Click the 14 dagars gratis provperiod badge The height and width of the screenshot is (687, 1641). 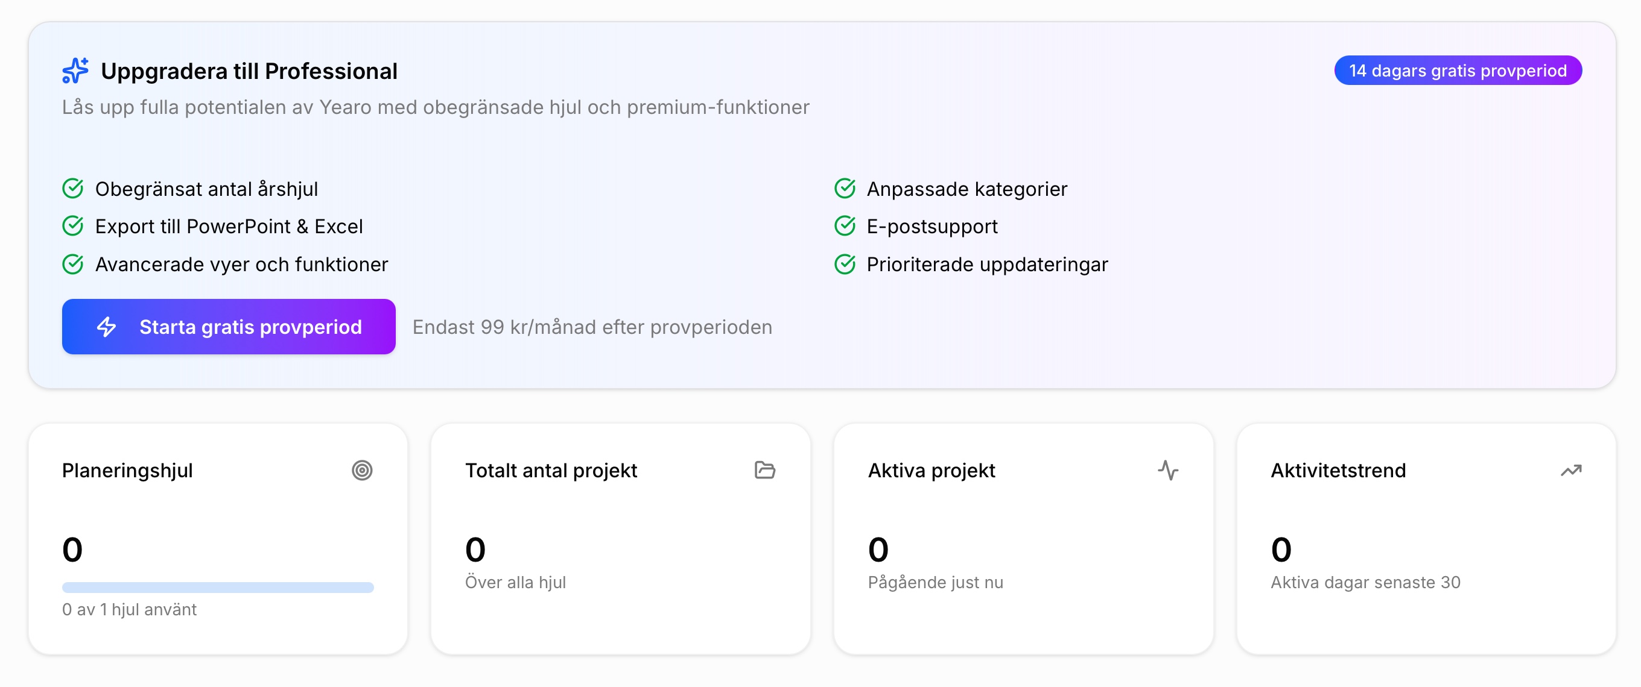1458,70
